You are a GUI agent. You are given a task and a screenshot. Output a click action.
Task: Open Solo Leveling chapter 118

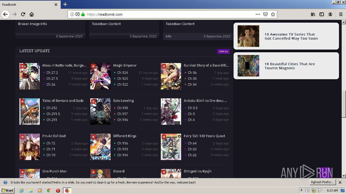pyautogui.click(x=122, y=108)
